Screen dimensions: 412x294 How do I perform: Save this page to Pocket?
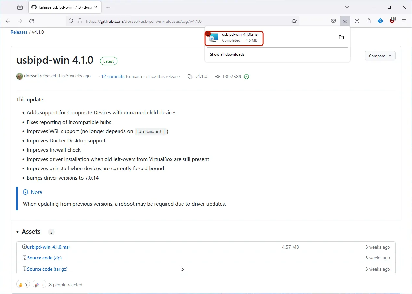click(333, 21)
